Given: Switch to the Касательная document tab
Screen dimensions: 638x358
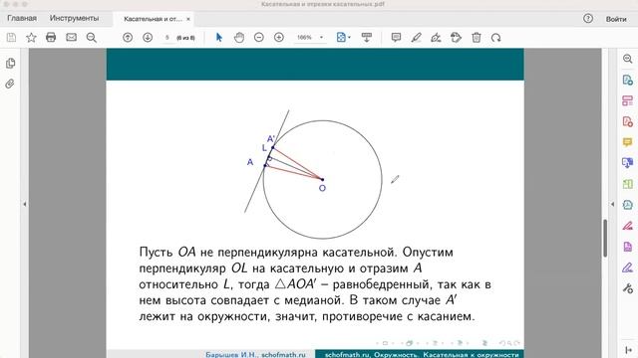Looking at the screenshot, I should pos(153,19).
